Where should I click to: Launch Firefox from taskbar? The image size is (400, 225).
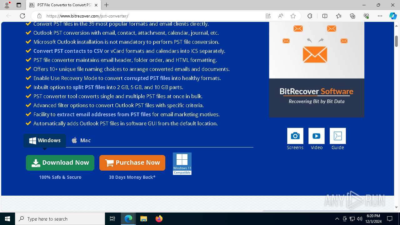pos(159,219)
